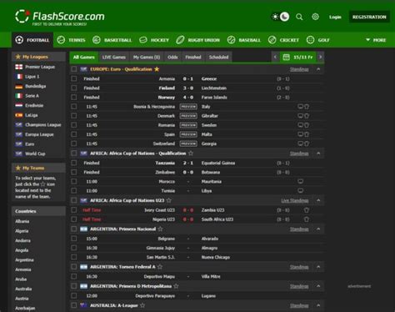This screenshot has height=312, width=395.
Task: Tick checkbox for Belgrano vs Alvarado match
Action: tap(74, 239)
